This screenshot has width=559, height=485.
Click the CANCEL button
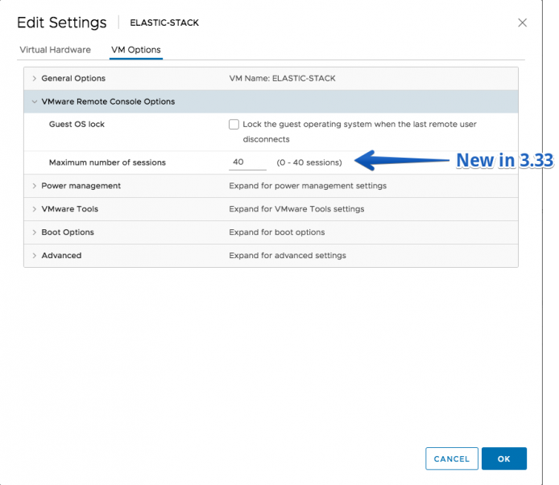tap(452, 458)
